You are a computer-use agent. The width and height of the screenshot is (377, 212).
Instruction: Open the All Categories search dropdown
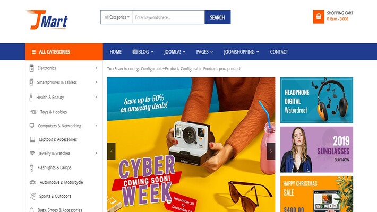[x=117, y=17]
